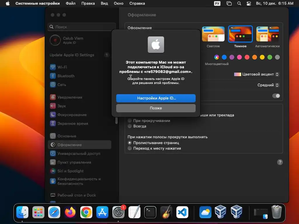Open Update Apple ID Settings item

[x=79, y=55]
